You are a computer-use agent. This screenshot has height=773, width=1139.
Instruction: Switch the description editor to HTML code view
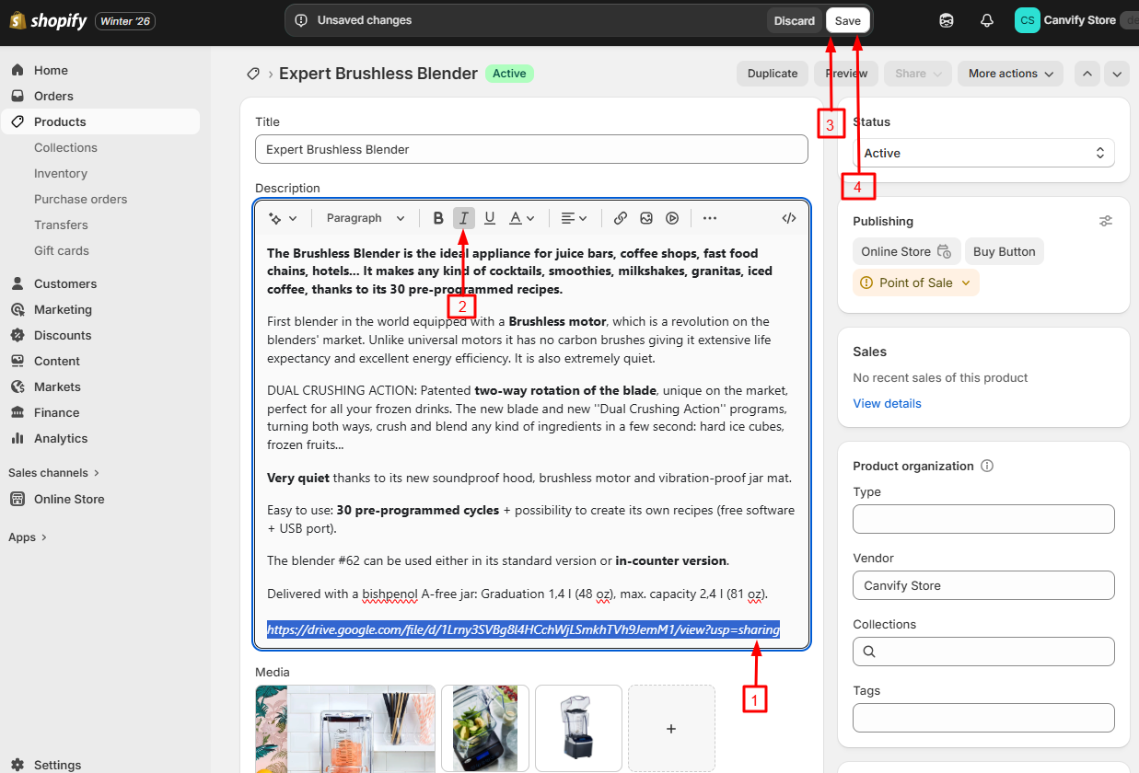point(788,218)
